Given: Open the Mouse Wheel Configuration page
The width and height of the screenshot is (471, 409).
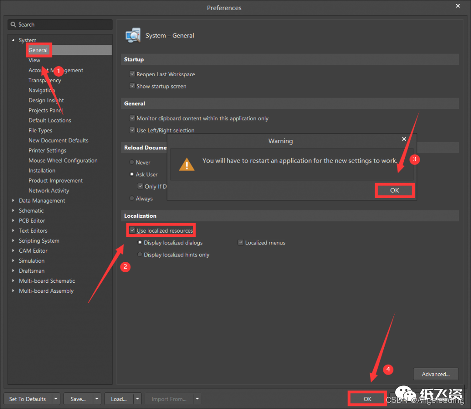Looking at the screenshot, I should (x=63, y=161).
